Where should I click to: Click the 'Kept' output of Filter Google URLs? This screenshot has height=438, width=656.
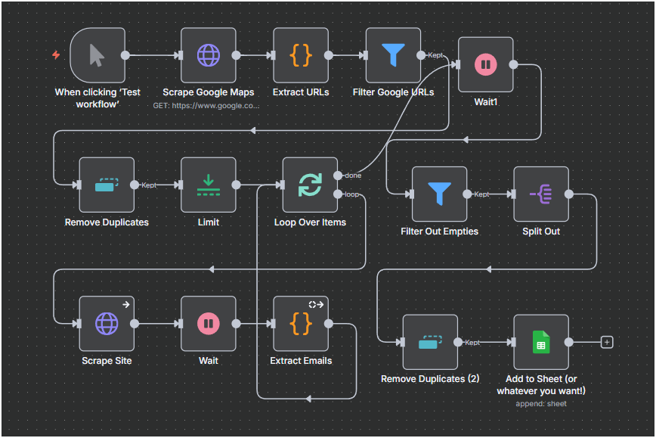point(421,55)
